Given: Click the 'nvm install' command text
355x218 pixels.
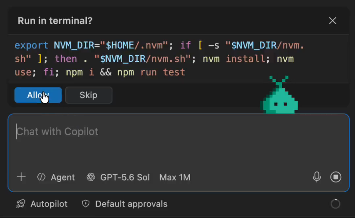Looking at the screenshot, I should coord(234,59).
